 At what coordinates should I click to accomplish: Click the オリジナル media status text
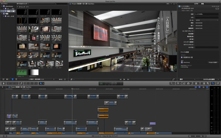click(185, 67)
